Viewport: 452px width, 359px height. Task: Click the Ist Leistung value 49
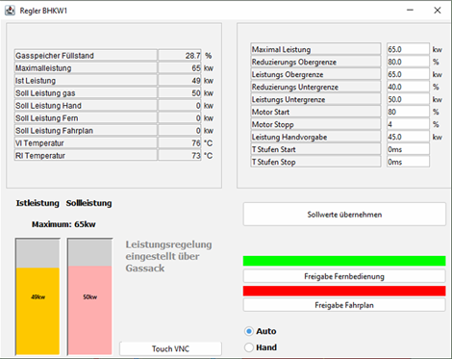tap(180, 81)
